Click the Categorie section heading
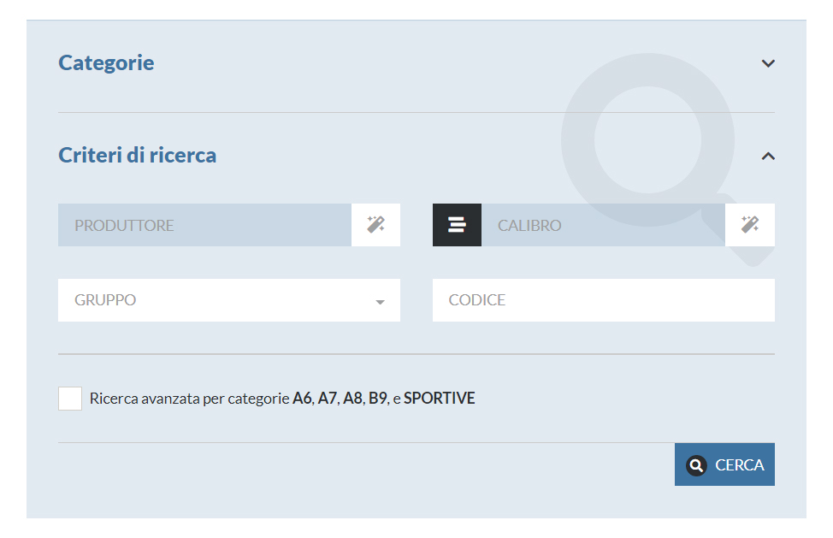Screen dimensions: 833x538 click(x=106, y=62)
